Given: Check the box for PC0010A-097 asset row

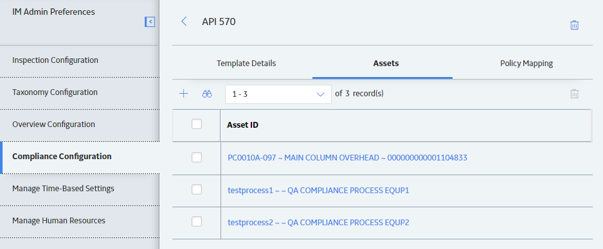Looking at the screenshot, I should pyautogui.click(x=197, y=157).
